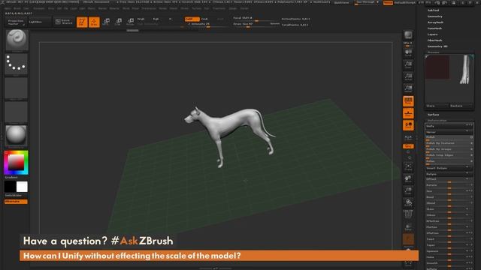The width and height of the screenshot is (481, 270).
Task: Expand the Geometry section
Action: point(434,16)
